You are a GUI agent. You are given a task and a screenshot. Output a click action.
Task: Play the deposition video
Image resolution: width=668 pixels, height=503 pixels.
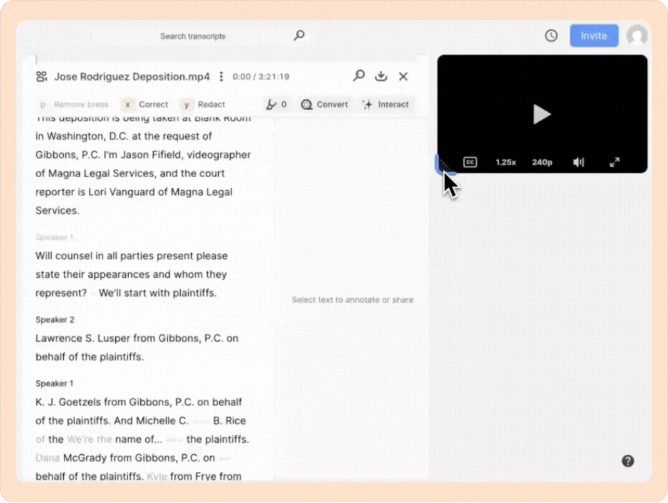click(542, 114)
